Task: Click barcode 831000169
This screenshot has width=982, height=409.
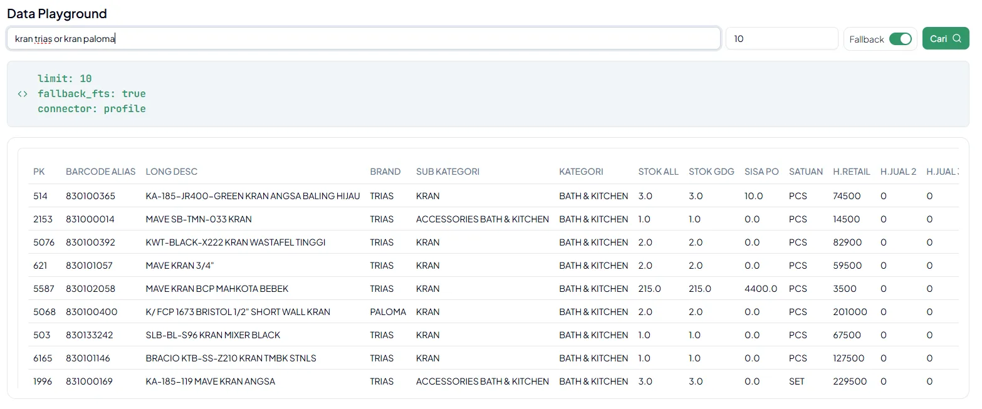Action: click(x=89, y=381)
